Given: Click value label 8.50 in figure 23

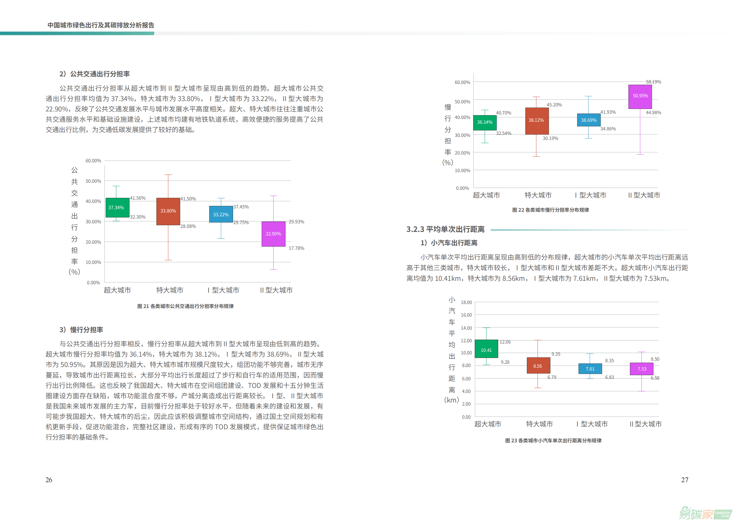Looking at the screenshot, I should point(655,359).
